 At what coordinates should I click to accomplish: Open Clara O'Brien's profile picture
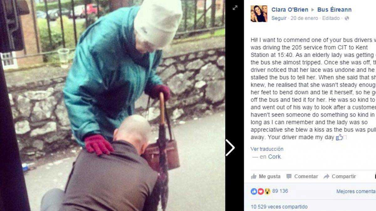259,13
